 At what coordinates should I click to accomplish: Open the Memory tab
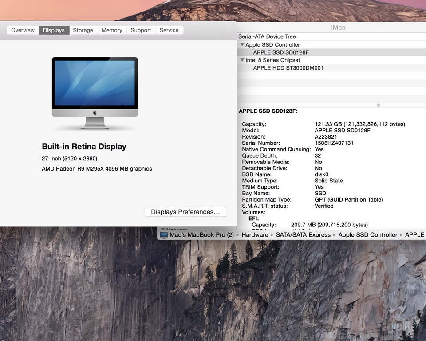click(x=112, y=30)
